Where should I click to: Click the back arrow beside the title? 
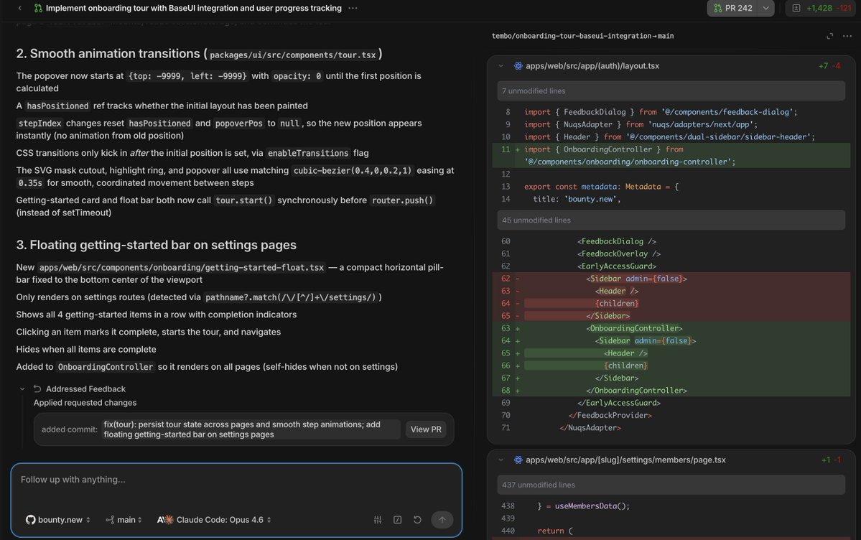[20, 8]
